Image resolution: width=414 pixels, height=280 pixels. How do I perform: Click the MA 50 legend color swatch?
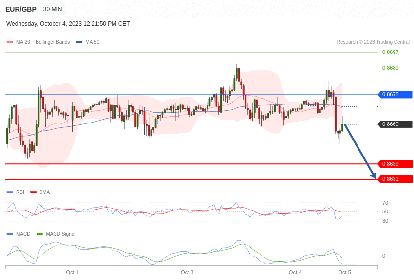click(79, 42)
